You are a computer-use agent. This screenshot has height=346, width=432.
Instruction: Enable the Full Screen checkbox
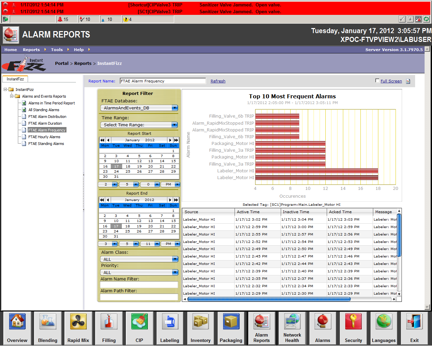coord(377,81)
